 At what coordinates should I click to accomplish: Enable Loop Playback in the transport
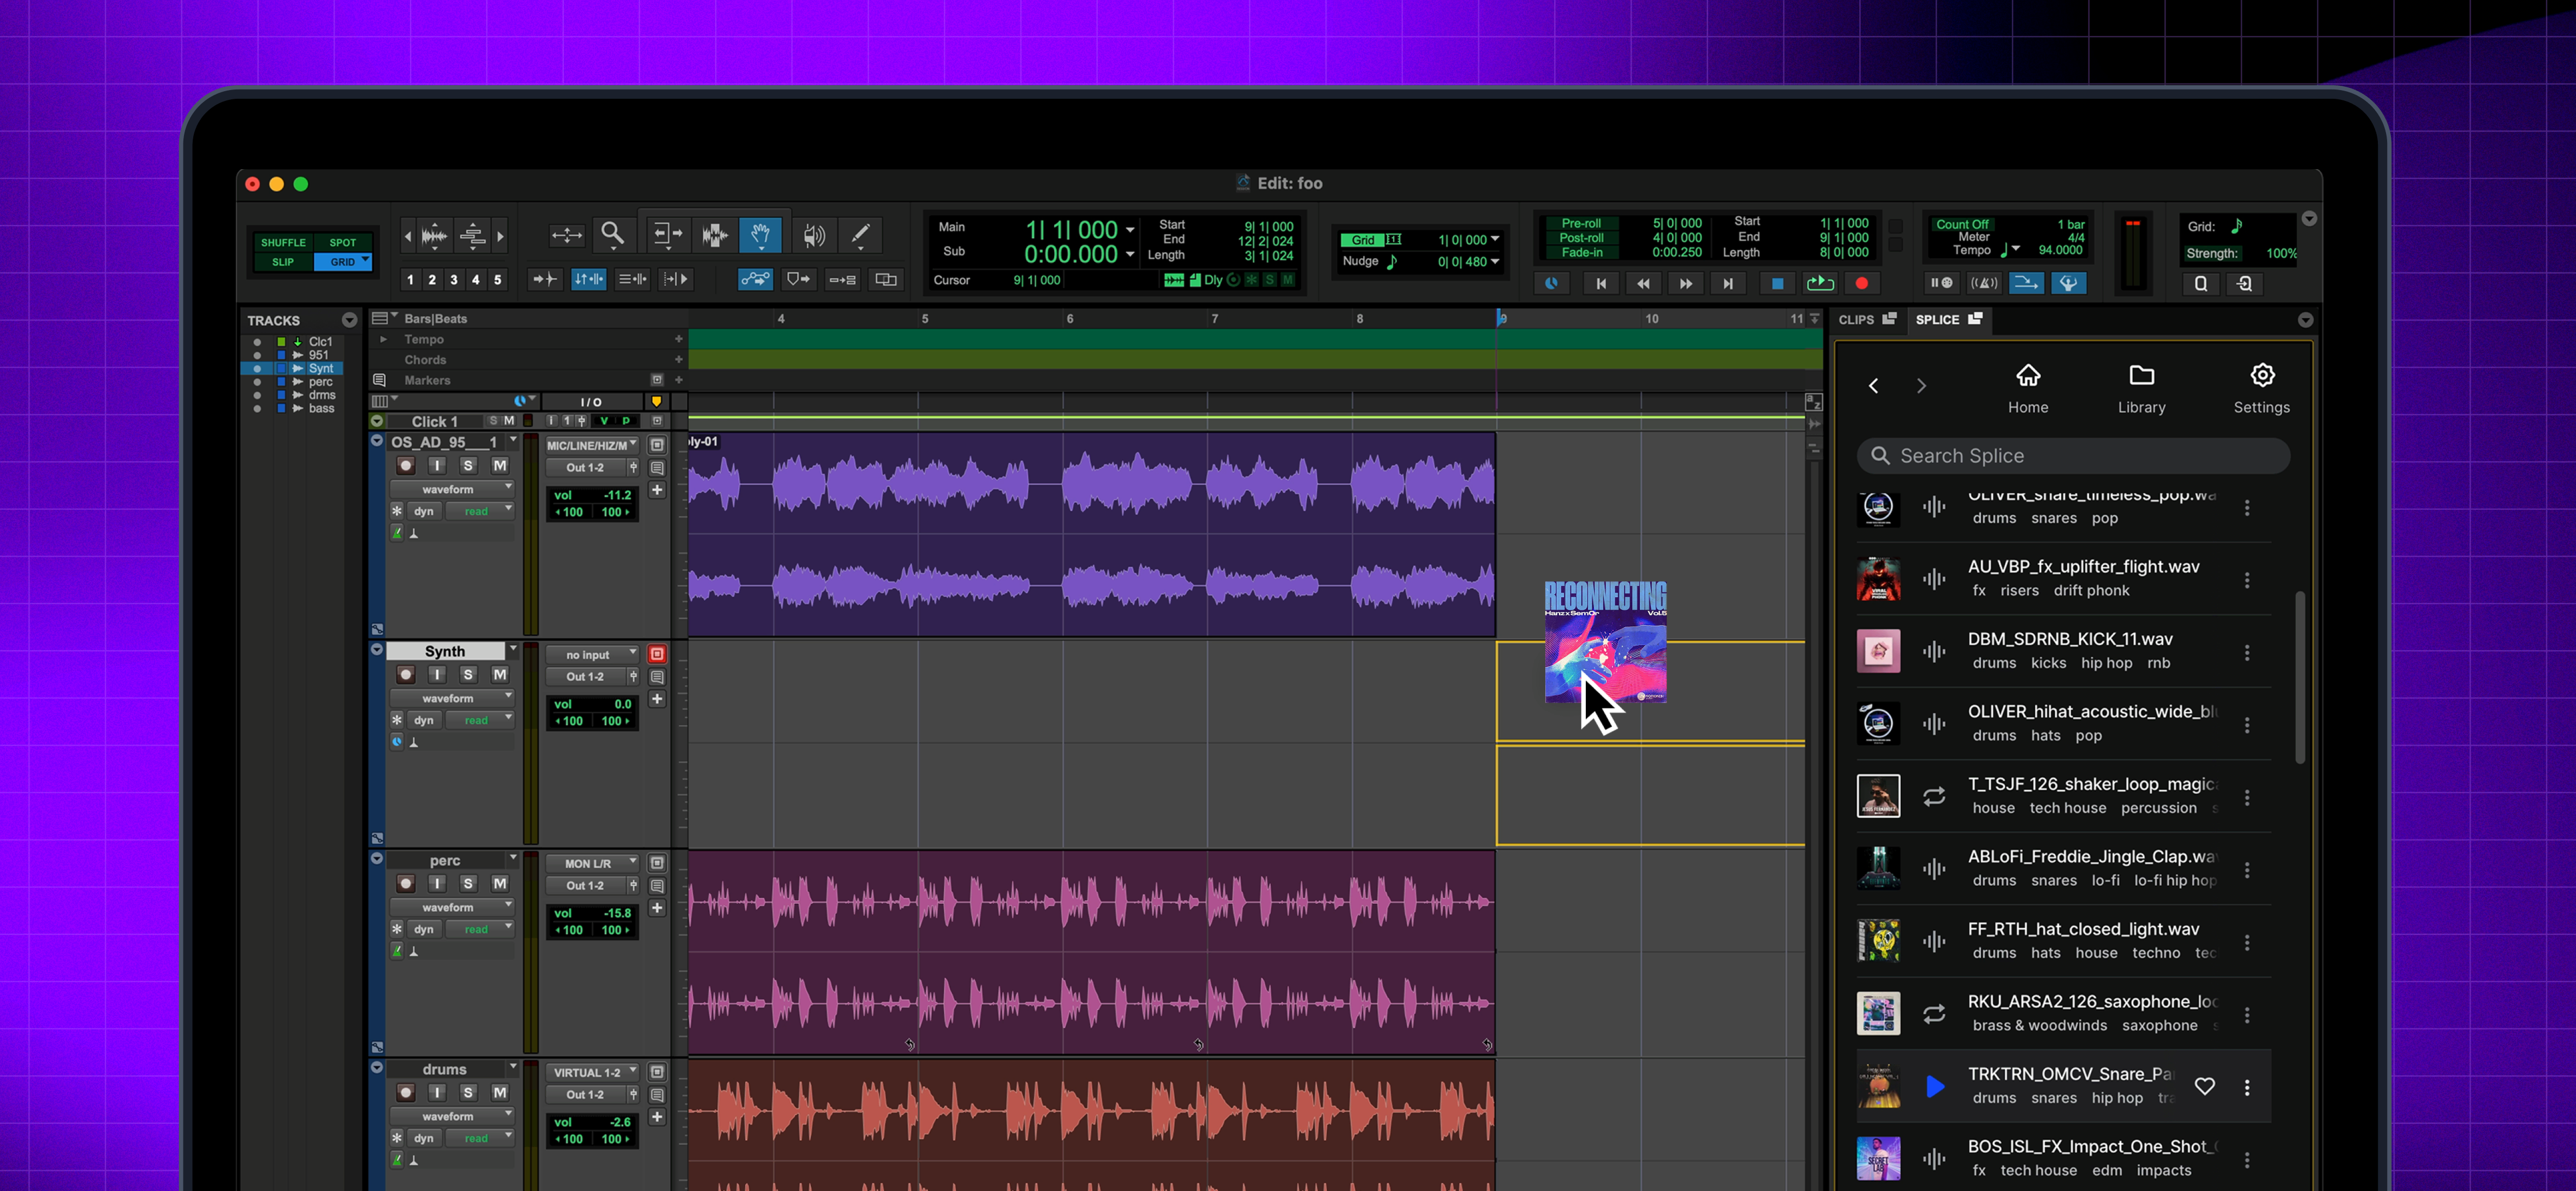(1819, 283)
